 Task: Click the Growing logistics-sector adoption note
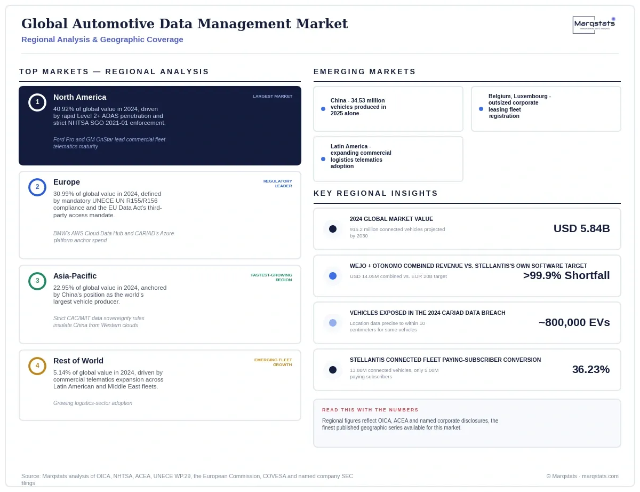point(93,403)
